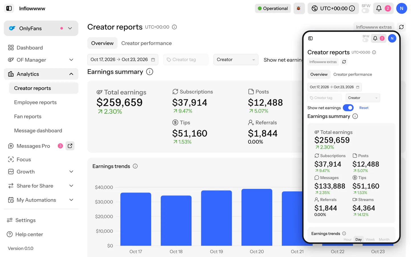Collapse the Analytics section

pyautogui.click(x=41, y=74)
